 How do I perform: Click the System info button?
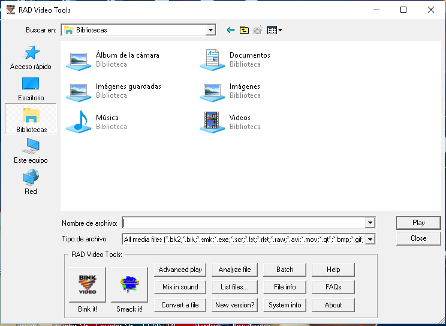(285, 305)
